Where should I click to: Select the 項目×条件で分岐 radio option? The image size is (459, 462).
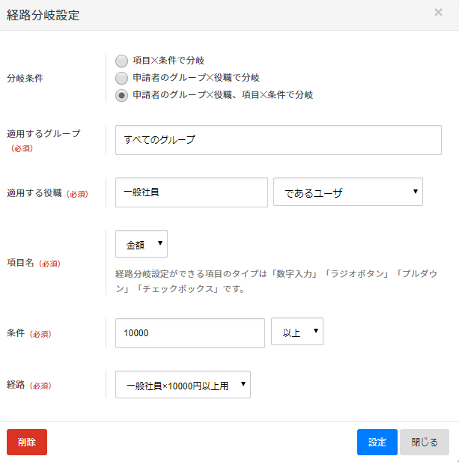[121, 61]
